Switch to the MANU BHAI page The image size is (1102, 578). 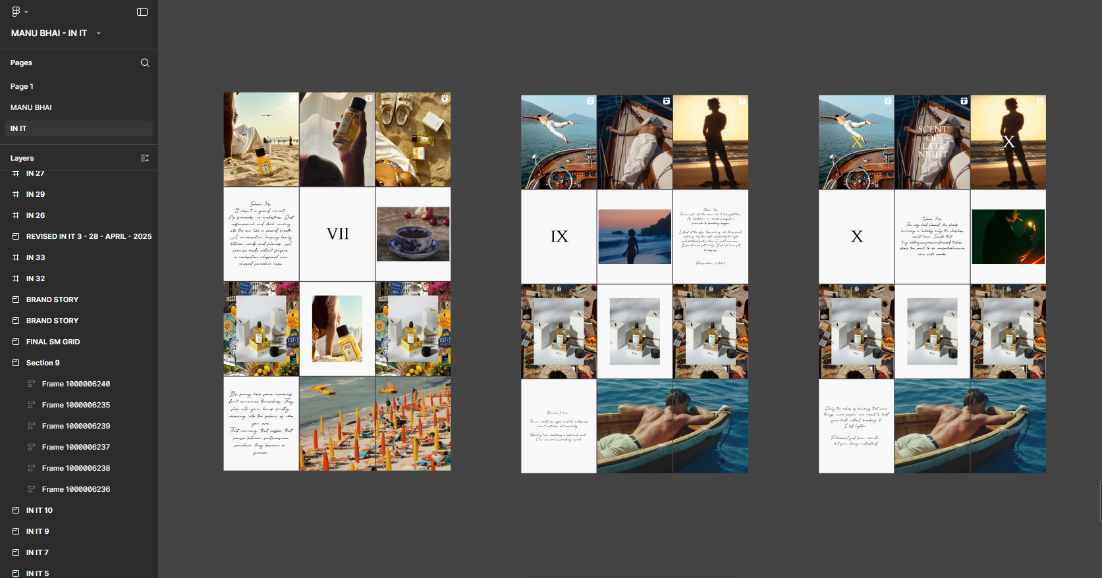[31, 108]
